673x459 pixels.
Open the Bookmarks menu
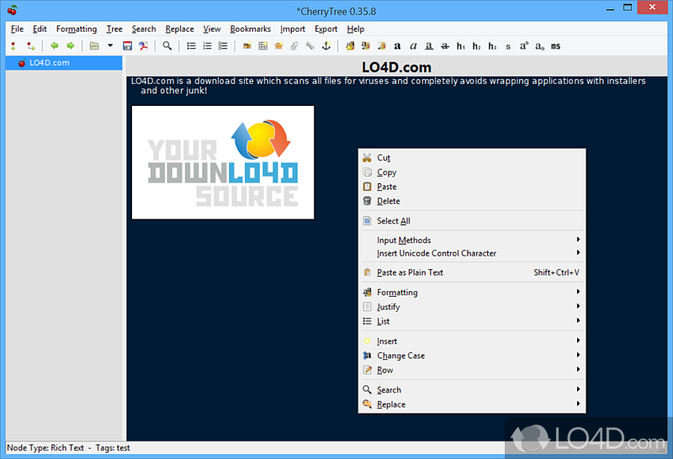250,29
